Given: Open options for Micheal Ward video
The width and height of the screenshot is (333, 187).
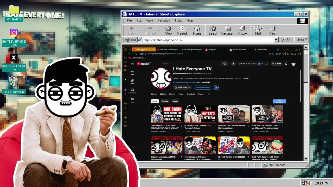Looking at the screenshot, I should [x=248, y=126].
